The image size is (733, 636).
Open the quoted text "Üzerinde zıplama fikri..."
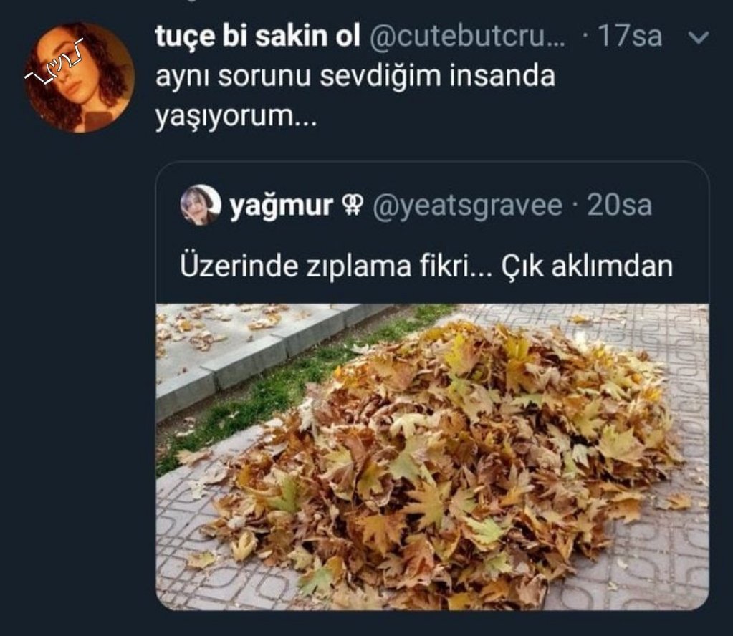point(336,266)
